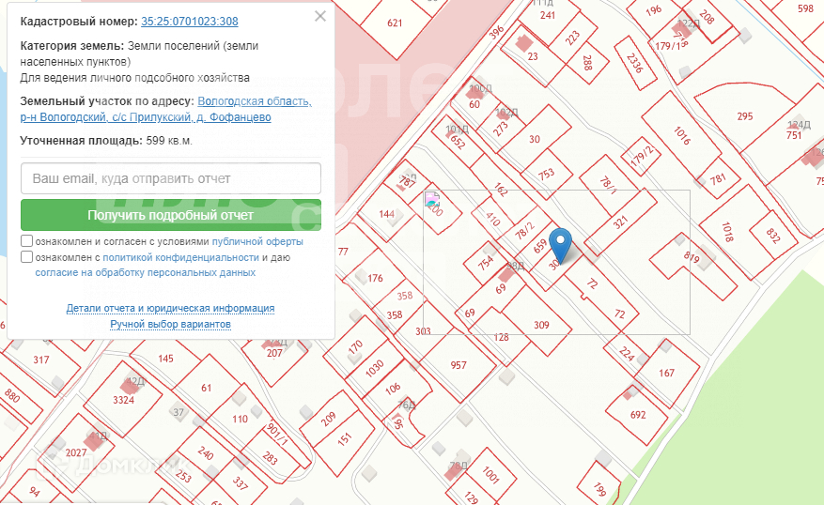The height and width of the screenshot is (505, 824).
Task: Select parcel 819 on the map
Action: pos(692,256)
